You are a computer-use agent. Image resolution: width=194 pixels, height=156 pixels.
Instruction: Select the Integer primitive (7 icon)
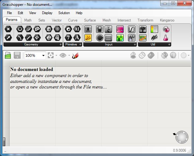[x=68, y=38]
